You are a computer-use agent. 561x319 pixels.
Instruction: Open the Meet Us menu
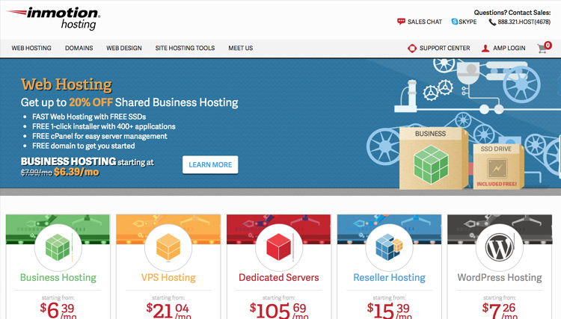(x=240, y=49)
